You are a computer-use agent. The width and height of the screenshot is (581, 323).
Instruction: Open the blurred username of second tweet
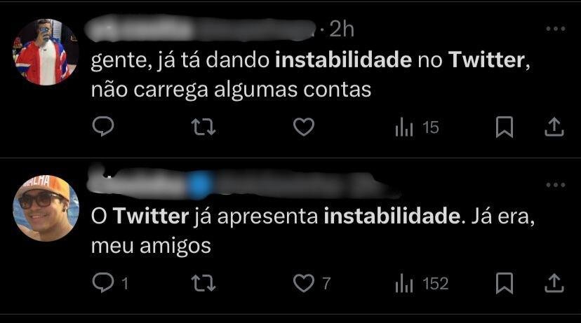[x=243, y=183]
